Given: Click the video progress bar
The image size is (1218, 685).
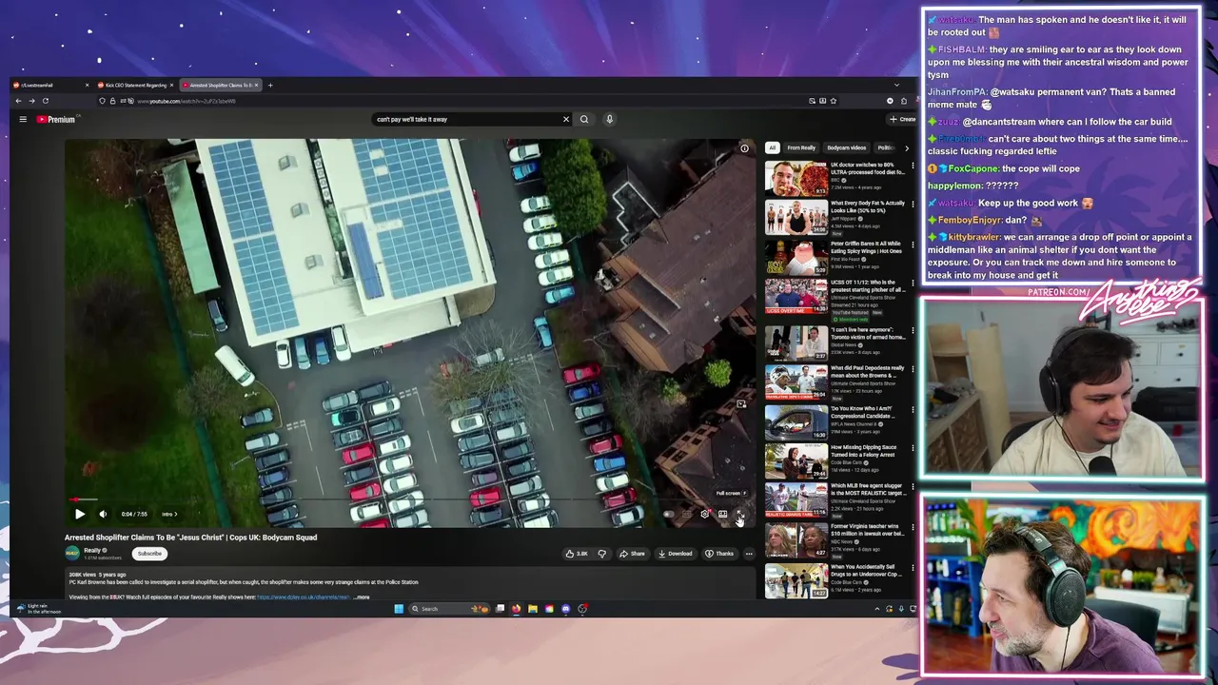Looking at the screenshot, I should point(410,499).
